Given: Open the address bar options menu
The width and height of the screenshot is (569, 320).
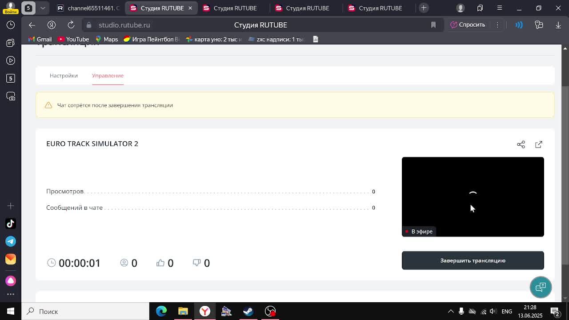Looking at the screenshot, I should [497, 25].
